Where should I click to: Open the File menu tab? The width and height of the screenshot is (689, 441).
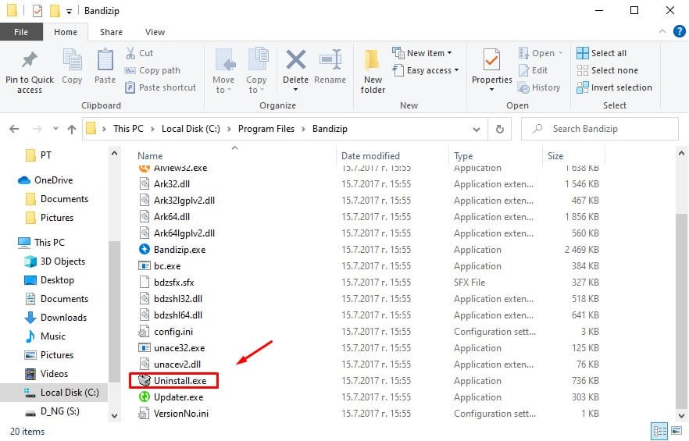point(21,32)
